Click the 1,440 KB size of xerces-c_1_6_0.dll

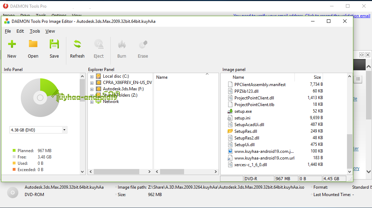point(315,164)
